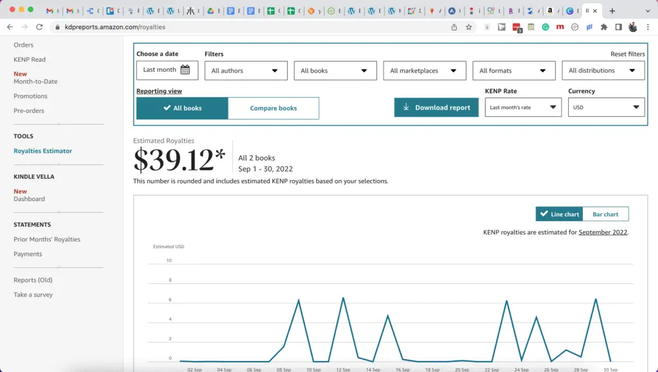
Task: Open the Extensions puzzle menu
Action: [x=604, y=27]
